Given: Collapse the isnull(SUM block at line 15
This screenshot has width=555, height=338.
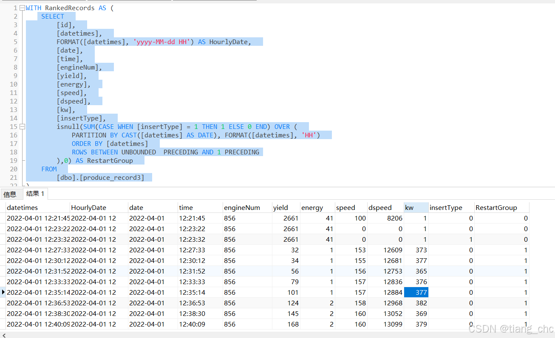Looking at the screenshot, I should 22,127.
